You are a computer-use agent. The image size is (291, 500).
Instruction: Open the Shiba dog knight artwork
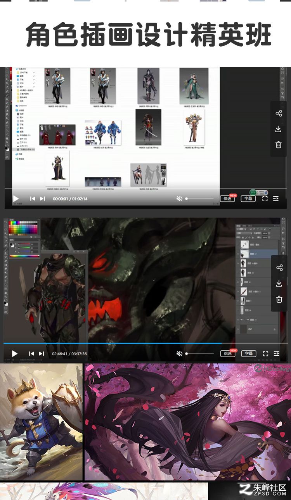41,422
